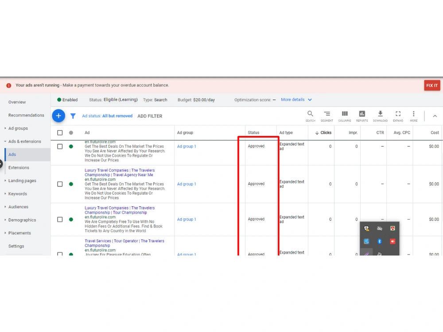443x332 pixels.
Task: Click ADD FILTER
Action: 150,116
